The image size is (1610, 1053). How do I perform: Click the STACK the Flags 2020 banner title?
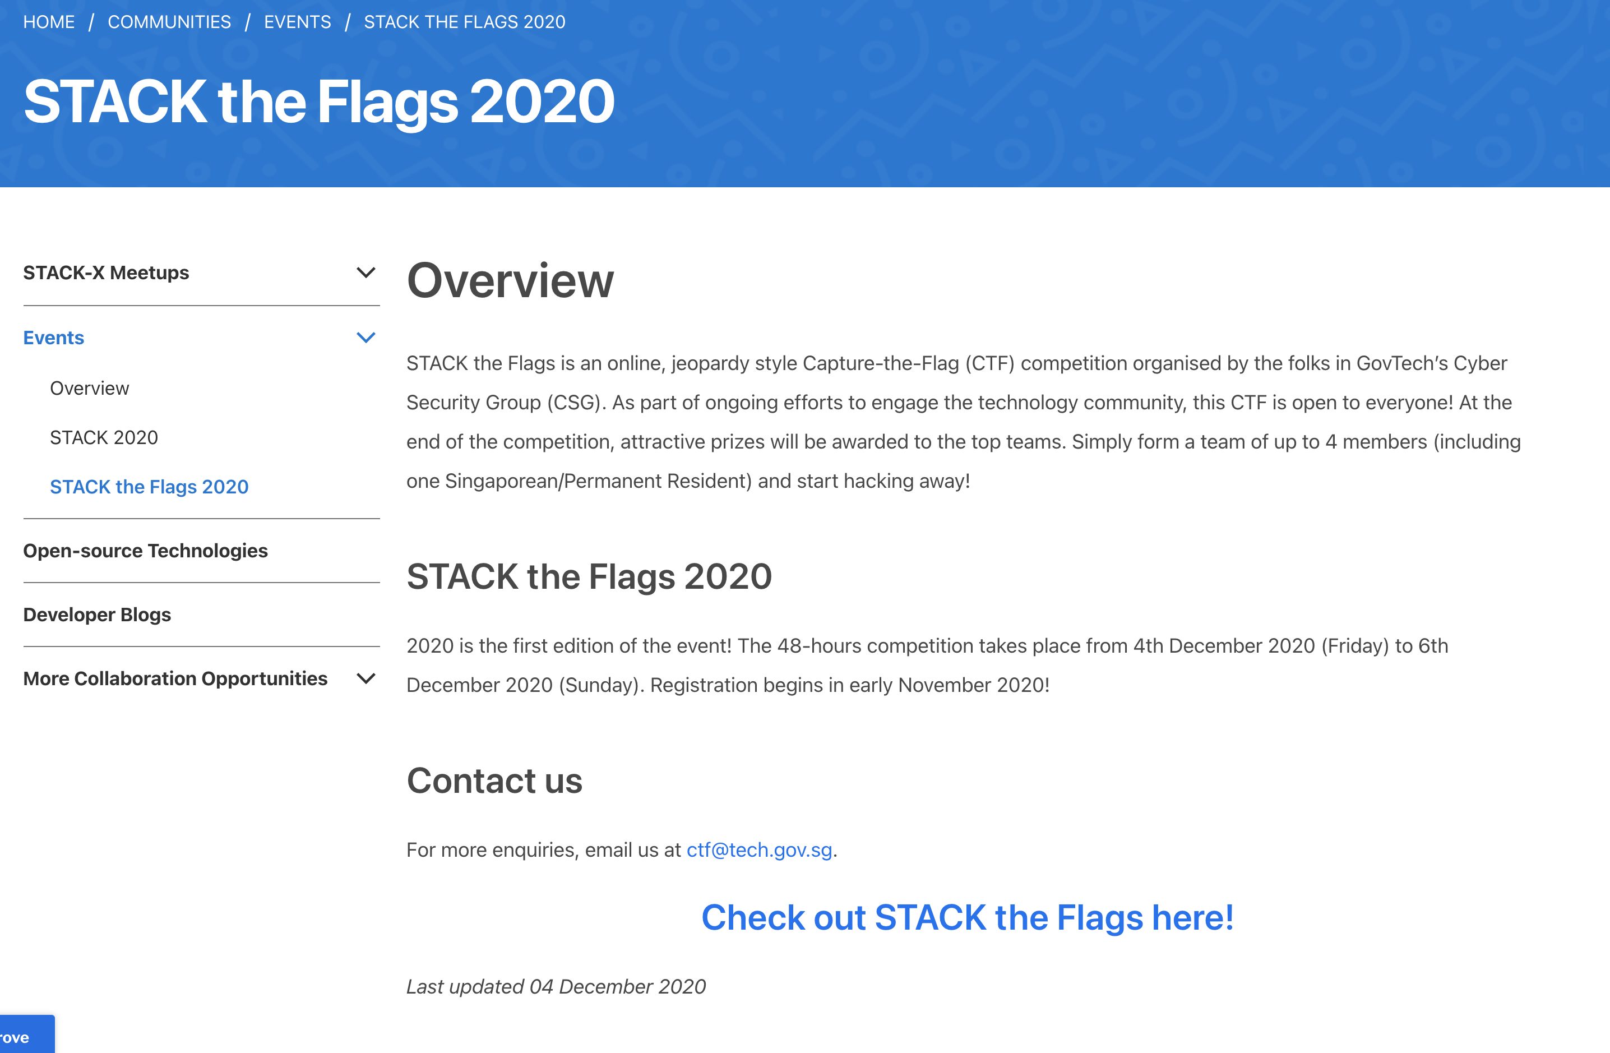pos(320,101)
